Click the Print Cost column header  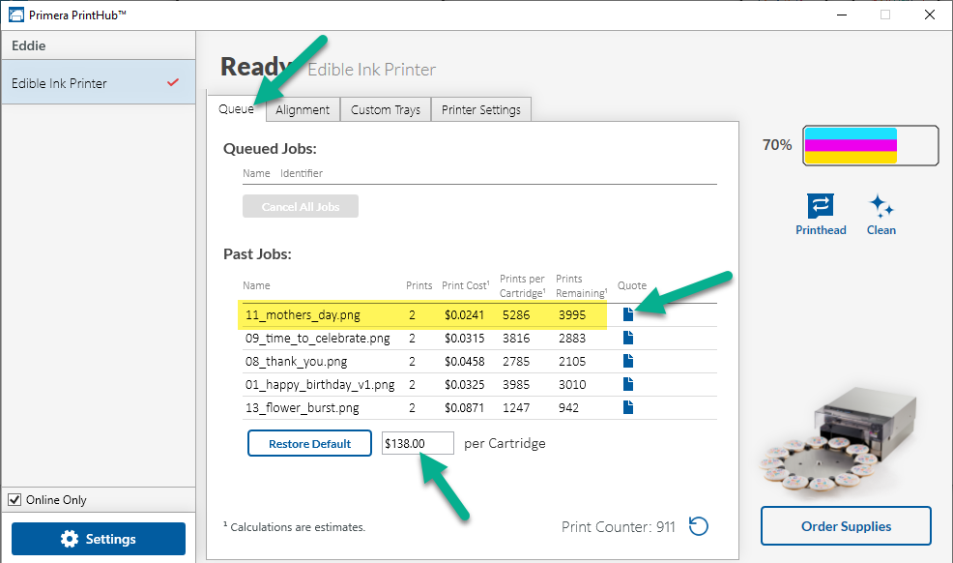click(x=466, y=285)
